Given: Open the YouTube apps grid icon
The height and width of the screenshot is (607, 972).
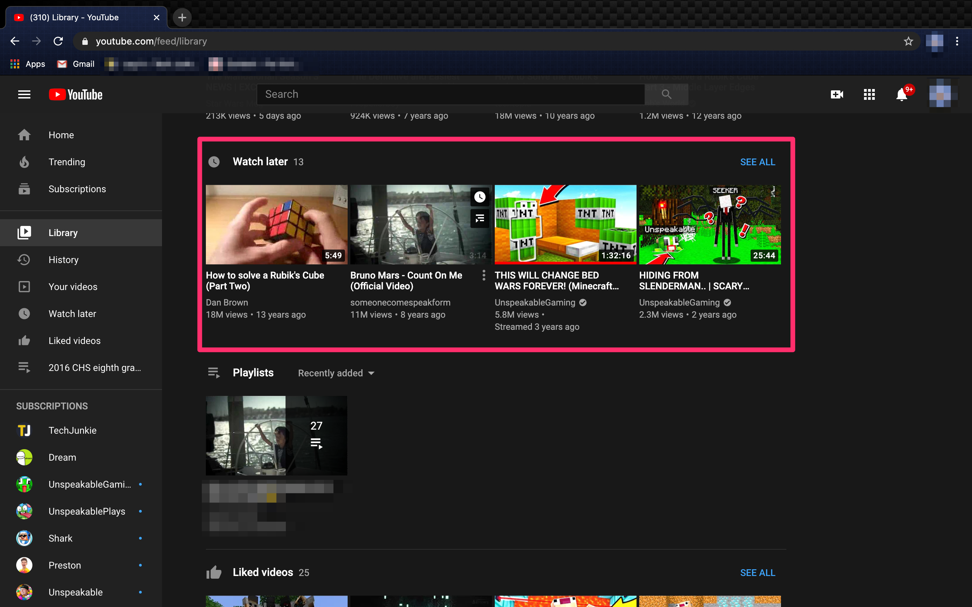Looking at the screenshot, I should pos(869,94).
